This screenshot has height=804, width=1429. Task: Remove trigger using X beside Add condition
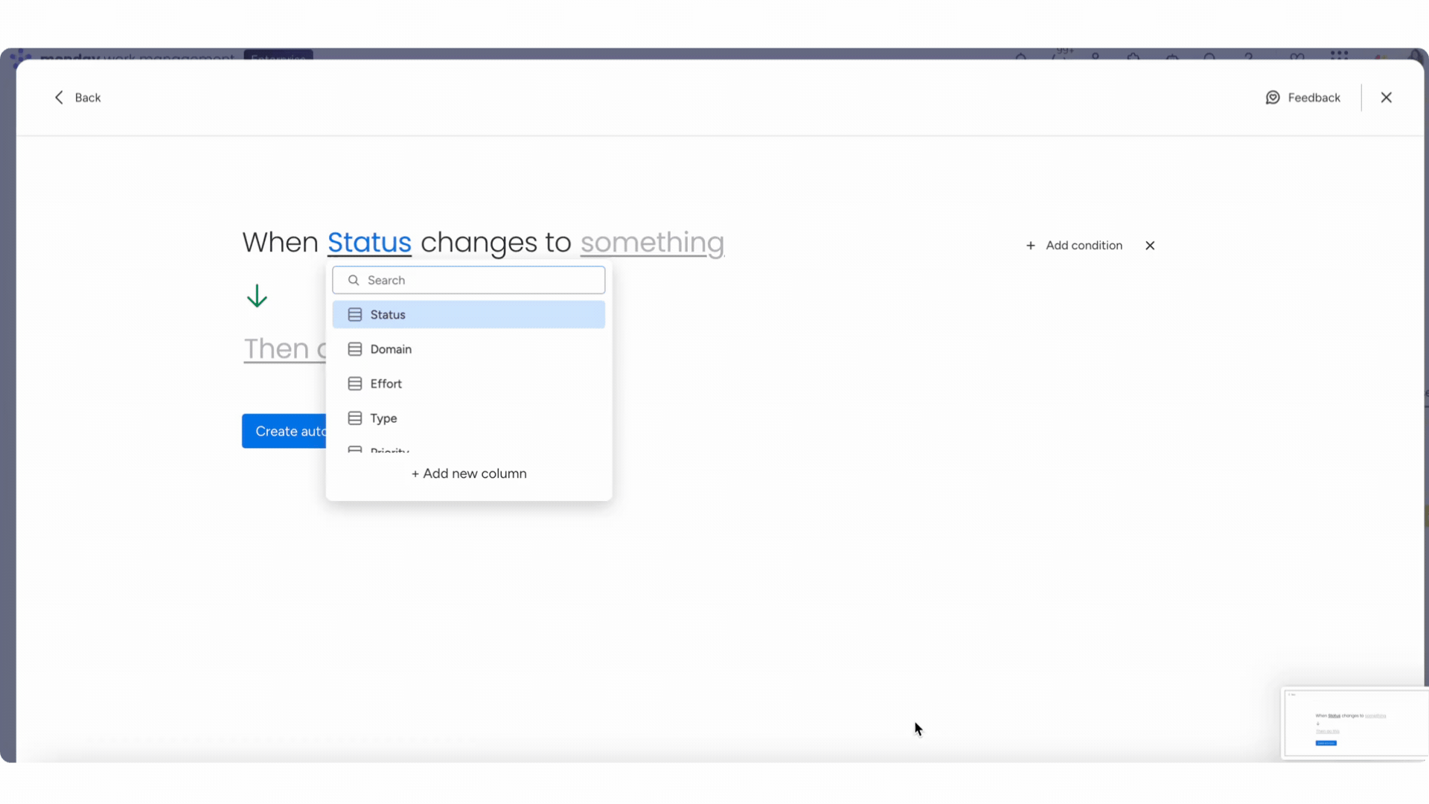[x=1150, y=246]
